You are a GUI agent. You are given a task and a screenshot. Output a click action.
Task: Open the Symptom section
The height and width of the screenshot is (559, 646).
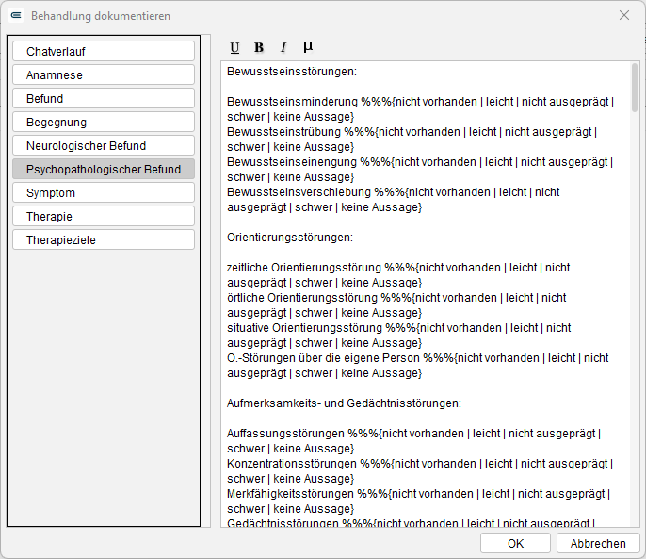pyautogui.click(x=104, y=192)
